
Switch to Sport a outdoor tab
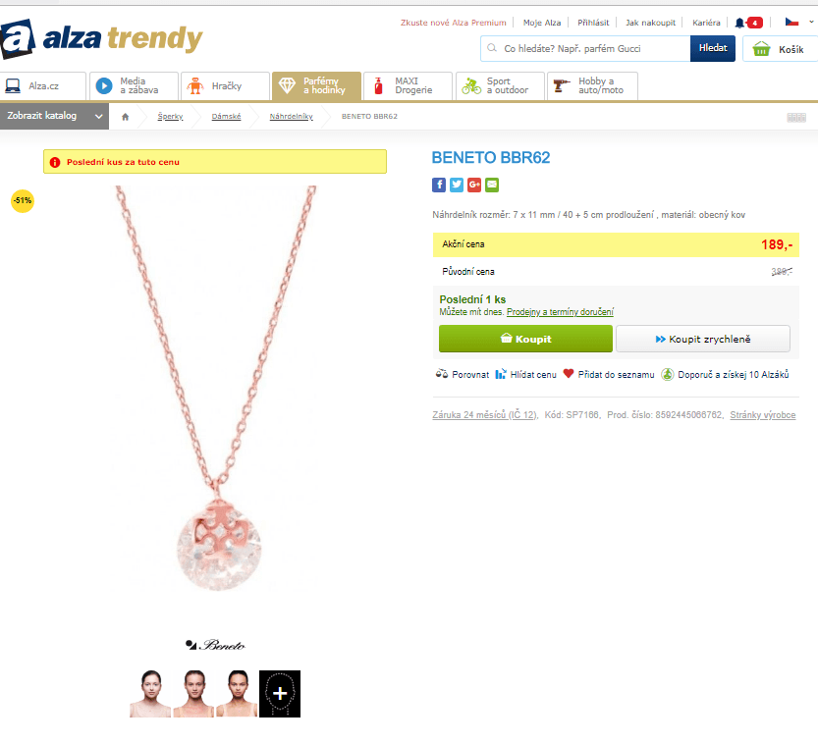pyautogui.click(x=500, y=85)
